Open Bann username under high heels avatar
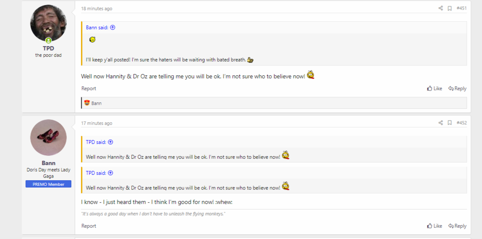Viewport: 482px width, 239px height. point(48,163)
